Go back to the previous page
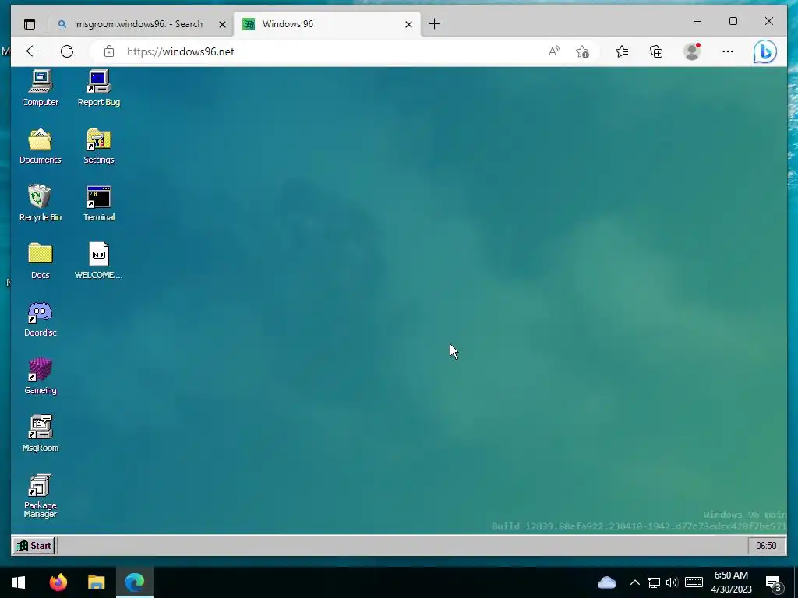Screen dimensions: 798x598 pos(33,51)
